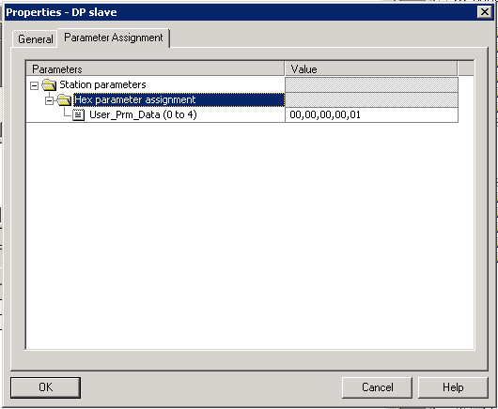Image resolution: width=498 pixels, height=409 pixels.
Task: Click the Station parameters folder icon
Action: point(49,84)
